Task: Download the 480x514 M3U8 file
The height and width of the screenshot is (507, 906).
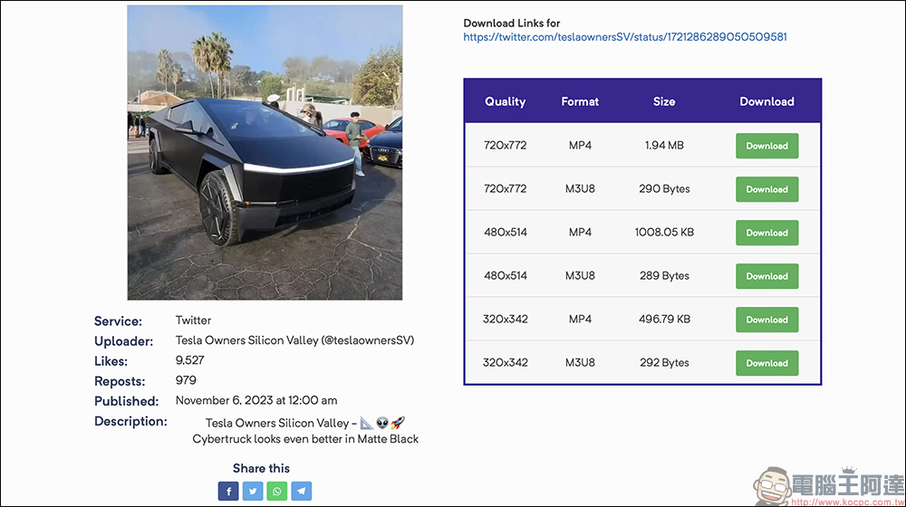Action: pyautogui.click(x=766, y=276)
